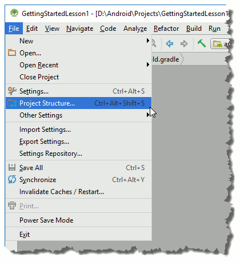Open Settings... from the File menu

[78, 91]
